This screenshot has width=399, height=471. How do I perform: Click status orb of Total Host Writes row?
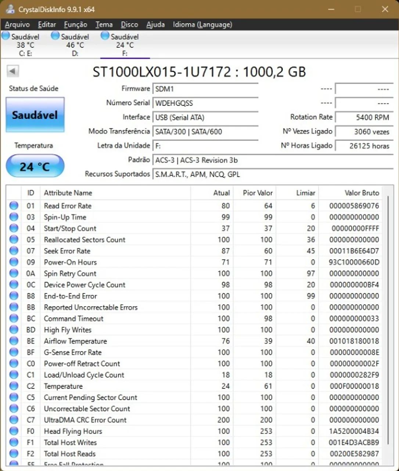coord(14,442)
